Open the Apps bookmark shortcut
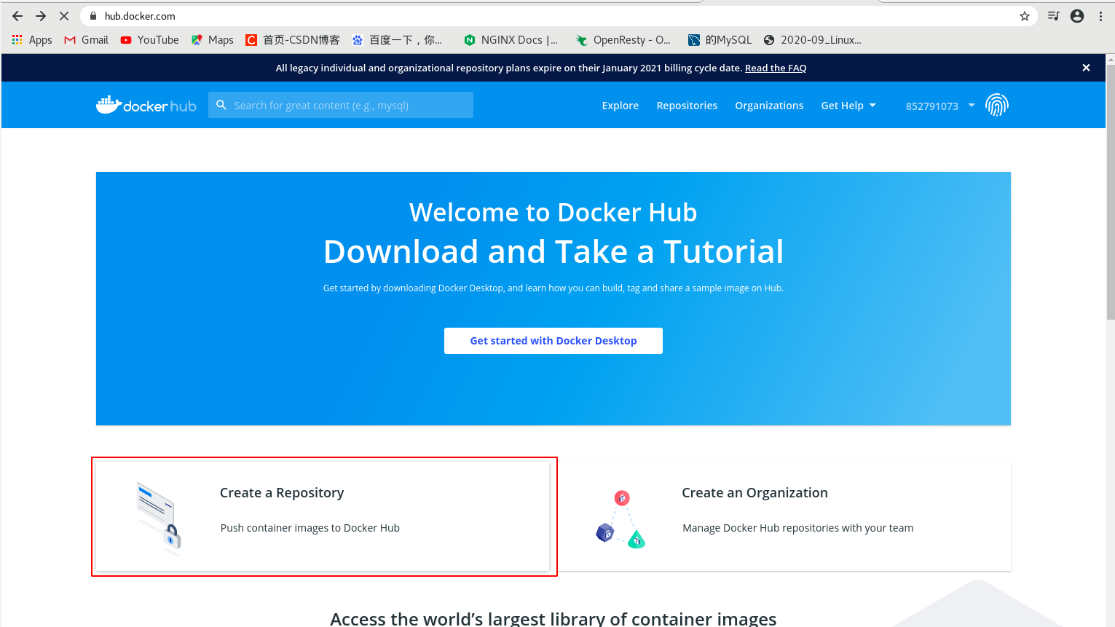This screenshot has height=627, width=1115. click(32, 40)
